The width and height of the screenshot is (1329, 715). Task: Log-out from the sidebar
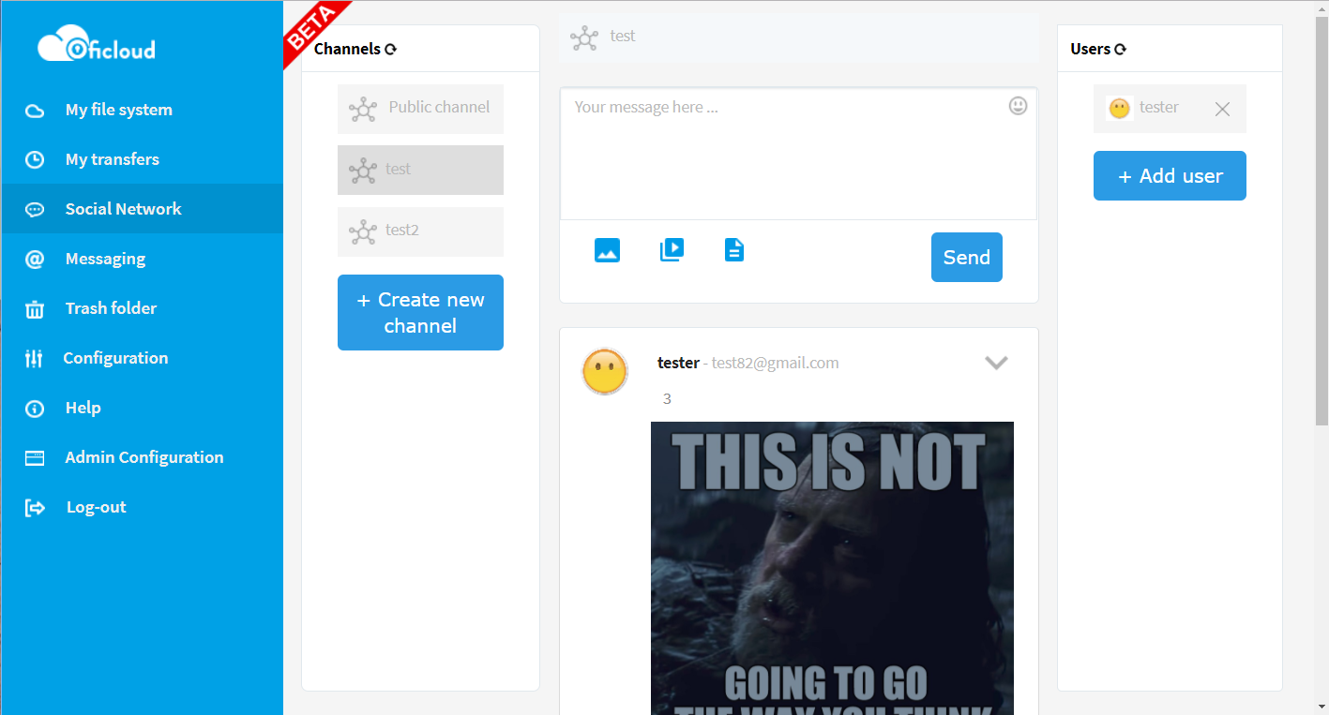(142, 507)
